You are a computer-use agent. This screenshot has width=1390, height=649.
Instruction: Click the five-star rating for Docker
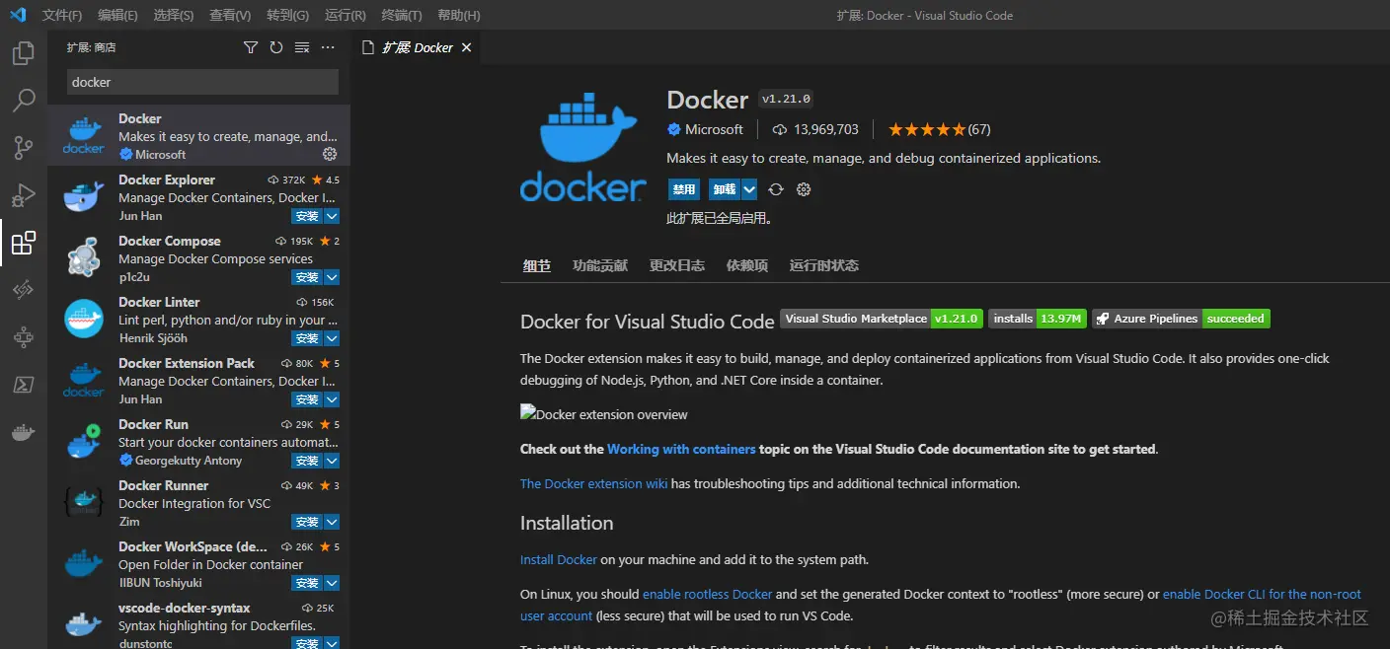coord(926,129)
